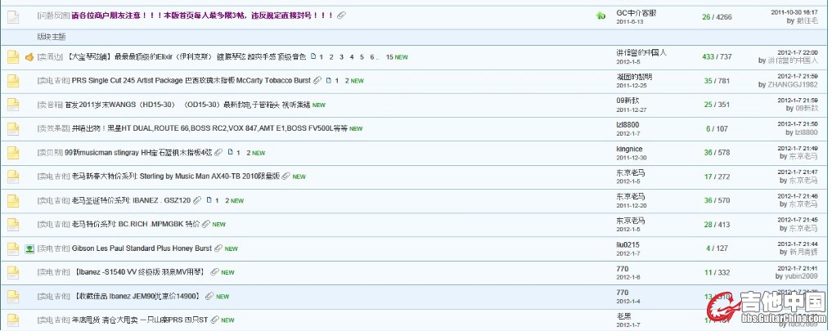Open the pinned purple announcement thread

(202, 16)
